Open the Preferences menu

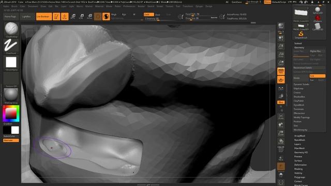coord(129,6)
